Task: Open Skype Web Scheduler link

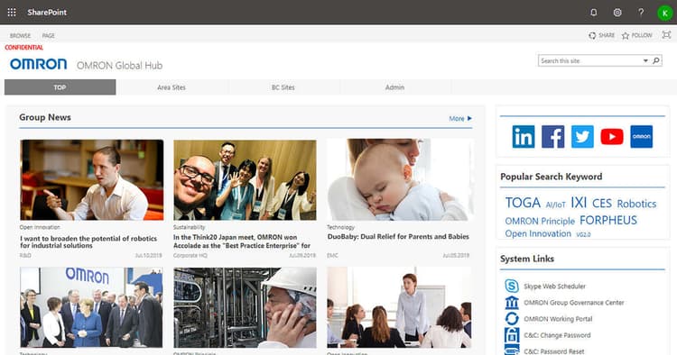Action: [555, 286]
